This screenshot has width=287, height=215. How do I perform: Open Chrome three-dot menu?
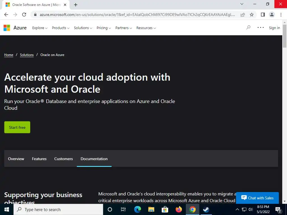click(x=281, y=15)
